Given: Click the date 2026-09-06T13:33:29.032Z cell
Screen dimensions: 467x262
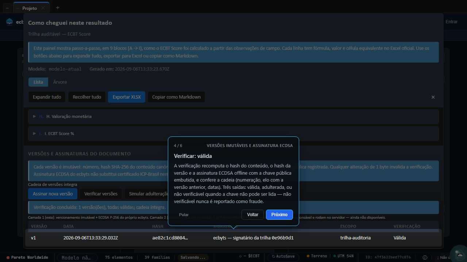Looking at the screenshot, I should coord(90,238).
